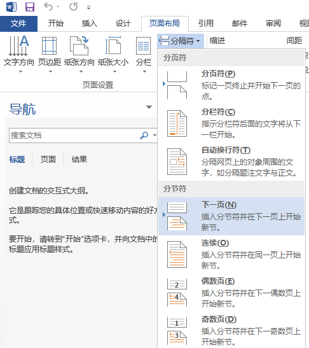Select the 页面 navigation tab
309x348 pixels.
(48, 159)
